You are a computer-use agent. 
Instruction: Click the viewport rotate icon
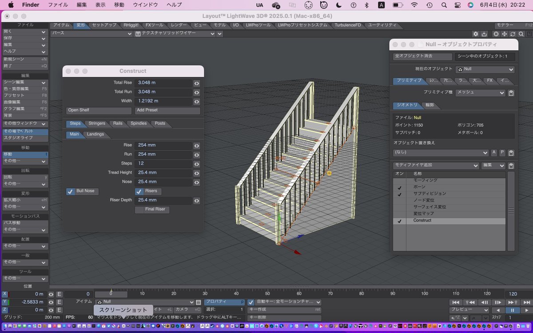click(513, 34)
